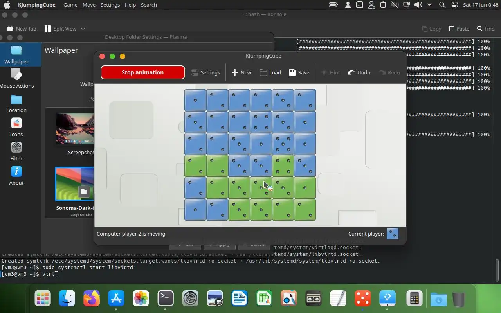Select Location in settings sidebar

[16, 103]
